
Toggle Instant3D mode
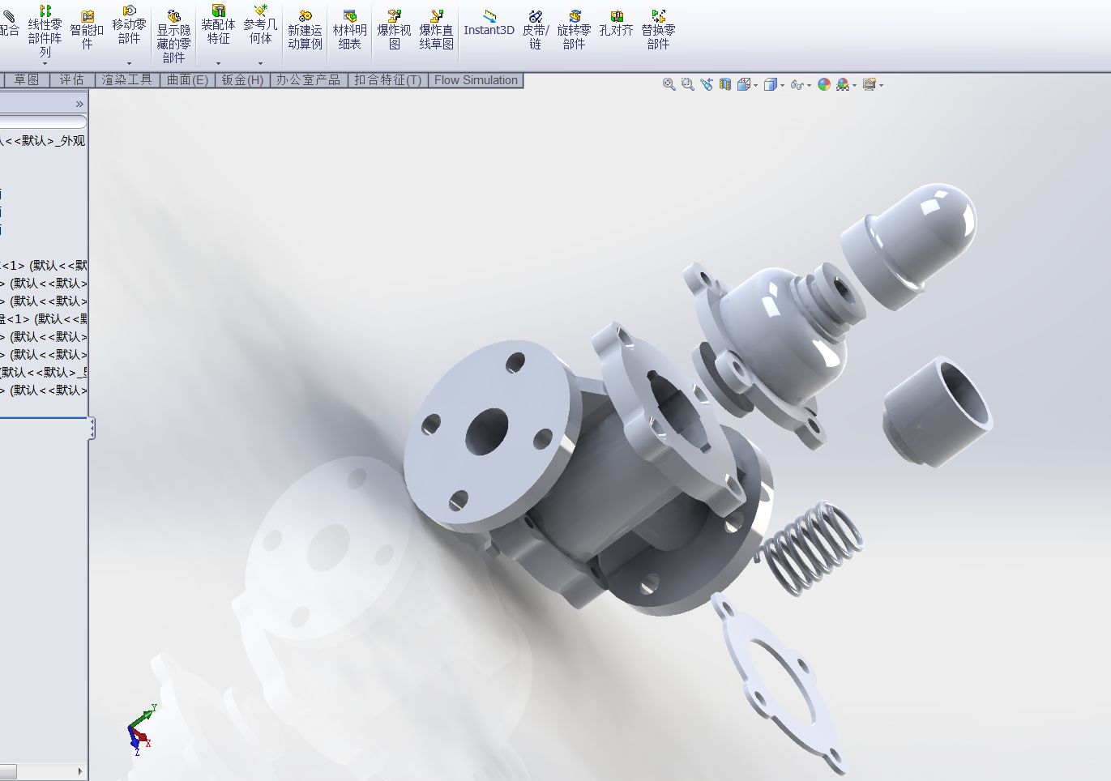pyautogui.click(x=489, y=23)
